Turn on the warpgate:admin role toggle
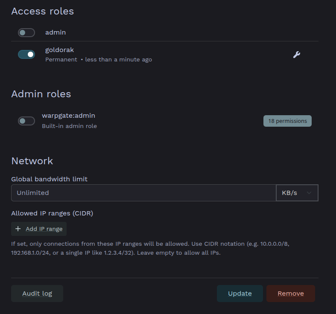 26,121
